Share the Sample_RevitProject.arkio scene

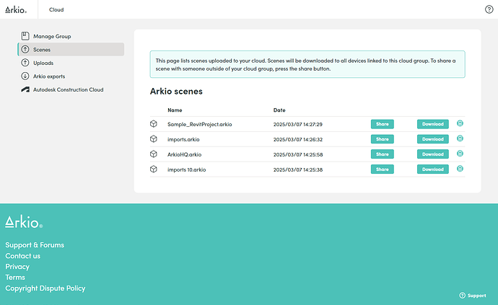pyautogui.click(x=383, y=124)
